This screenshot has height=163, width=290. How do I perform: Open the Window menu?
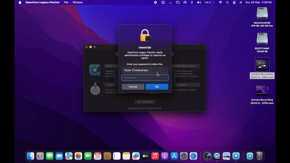(x=77, y=2)
